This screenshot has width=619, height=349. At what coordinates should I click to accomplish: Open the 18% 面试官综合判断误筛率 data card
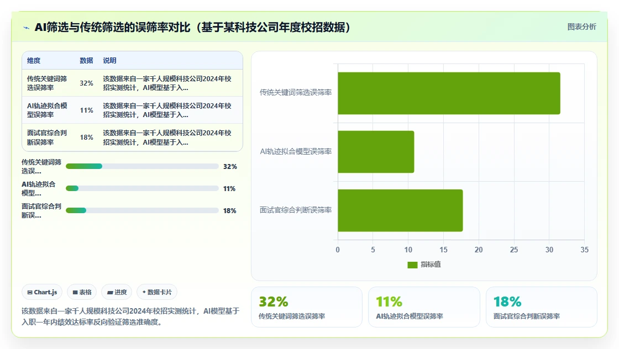coord(541,307)
